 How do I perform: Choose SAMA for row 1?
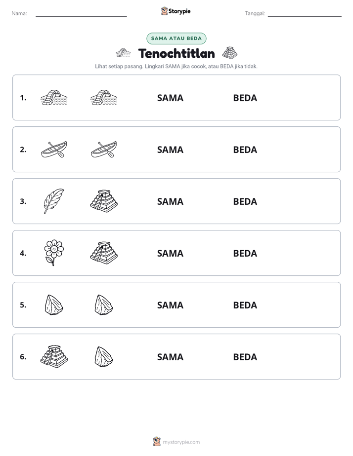click(x=171, y=98)
